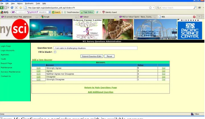Switch to the Yahoo! Mail tab
Viewport: 205px width, 119px height.
tap(20, 17)
